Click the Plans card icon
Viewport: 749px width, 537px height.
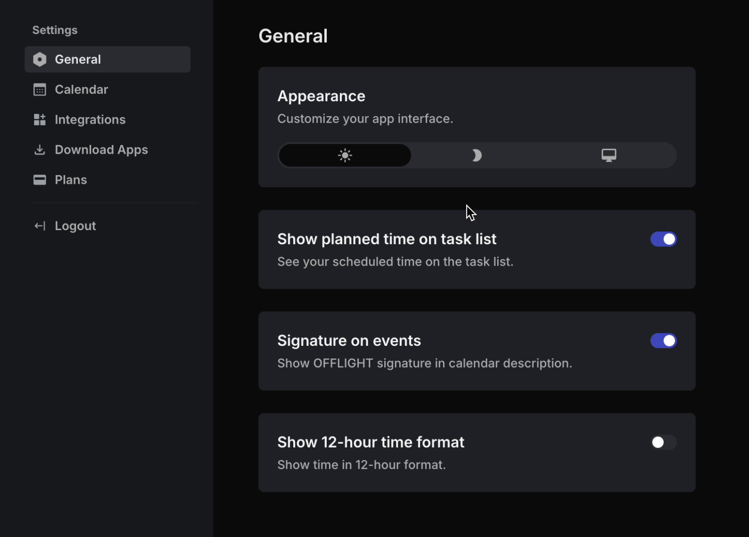(39, 180)
